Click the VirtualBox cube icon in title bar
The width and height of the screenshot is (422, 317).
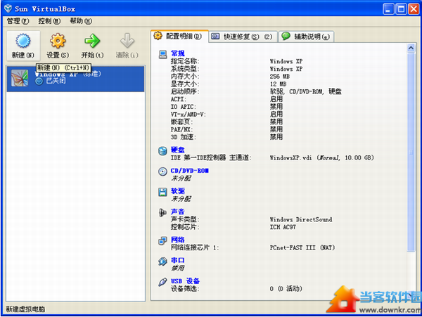click(x=8, y=8)
